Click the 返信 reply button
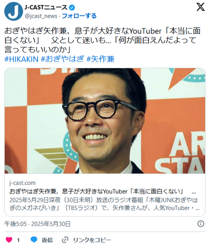The image size is (211, 246). click(x=47, y=240)
